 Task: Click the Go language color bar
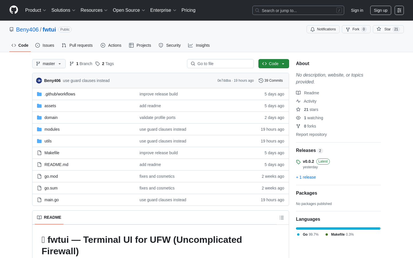pyautogui.click(x=338, y=228)
